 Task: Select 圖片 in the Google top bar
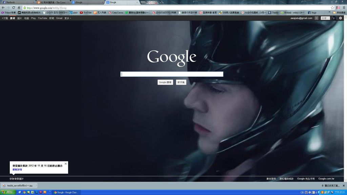pos(19,18)
